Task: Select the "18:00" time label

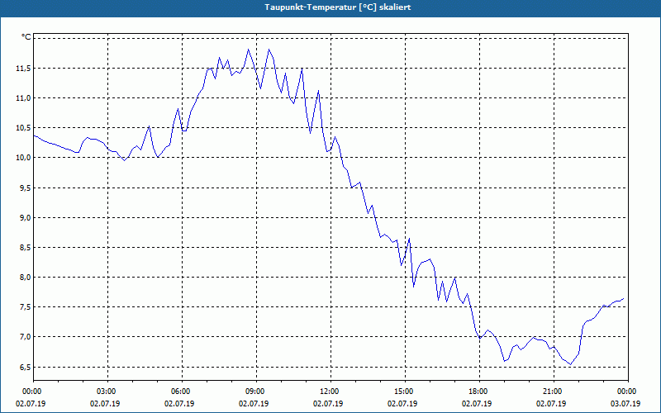Action: click(x=479, y=392)
